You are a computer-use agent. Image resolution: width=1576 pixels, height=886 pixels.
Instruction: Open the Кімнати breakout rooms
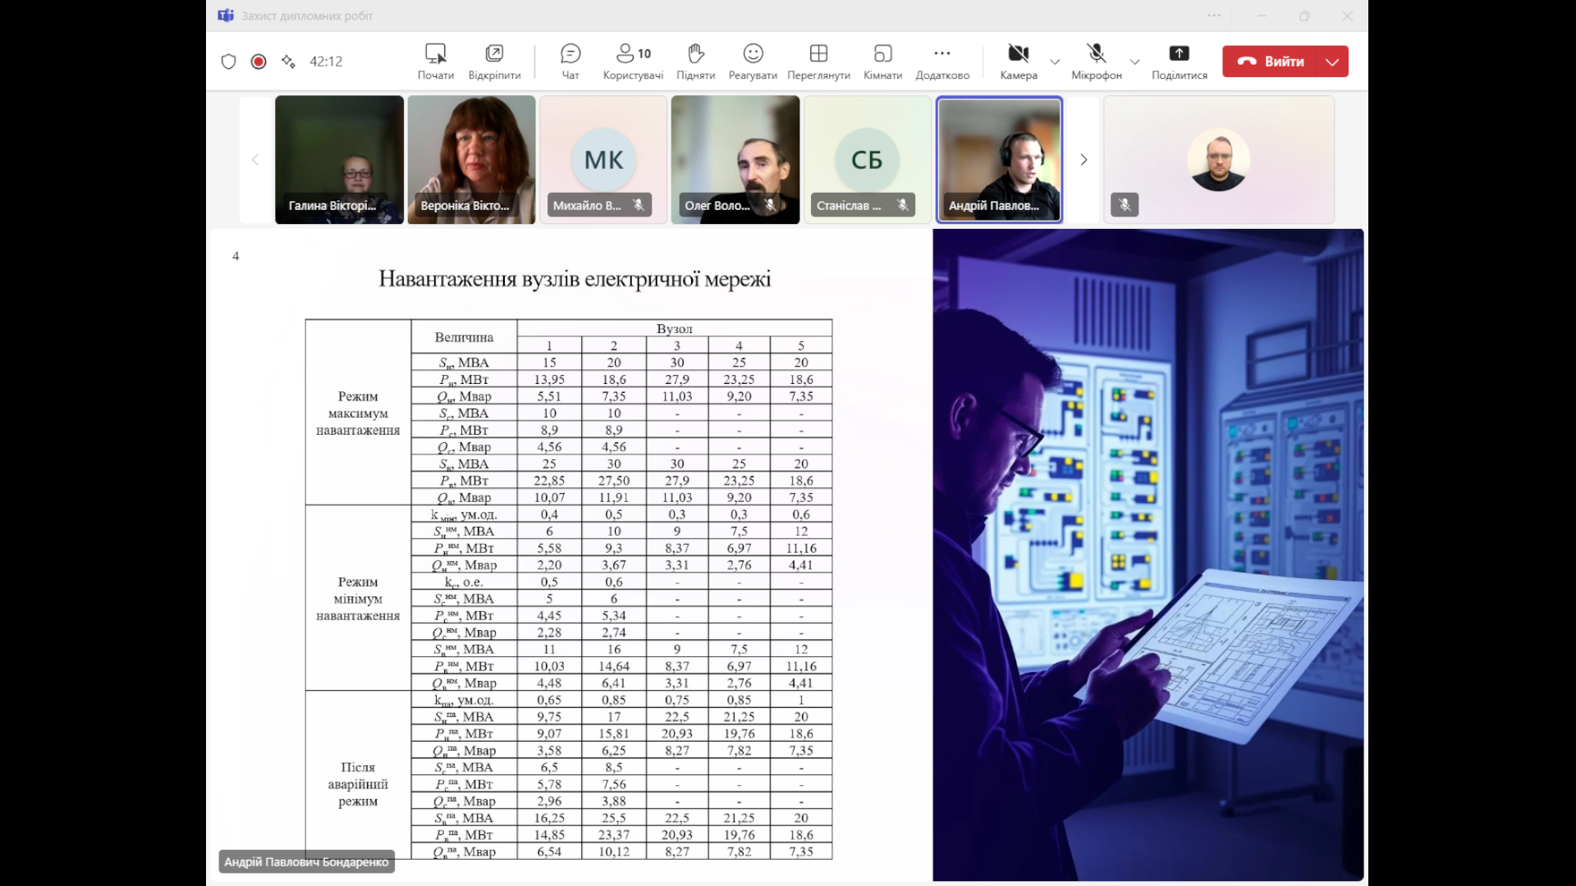tap(882, 62)
